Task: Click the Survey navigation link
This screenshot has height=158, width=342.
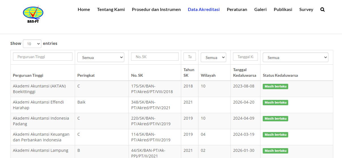Action: (x=306, y=10)
